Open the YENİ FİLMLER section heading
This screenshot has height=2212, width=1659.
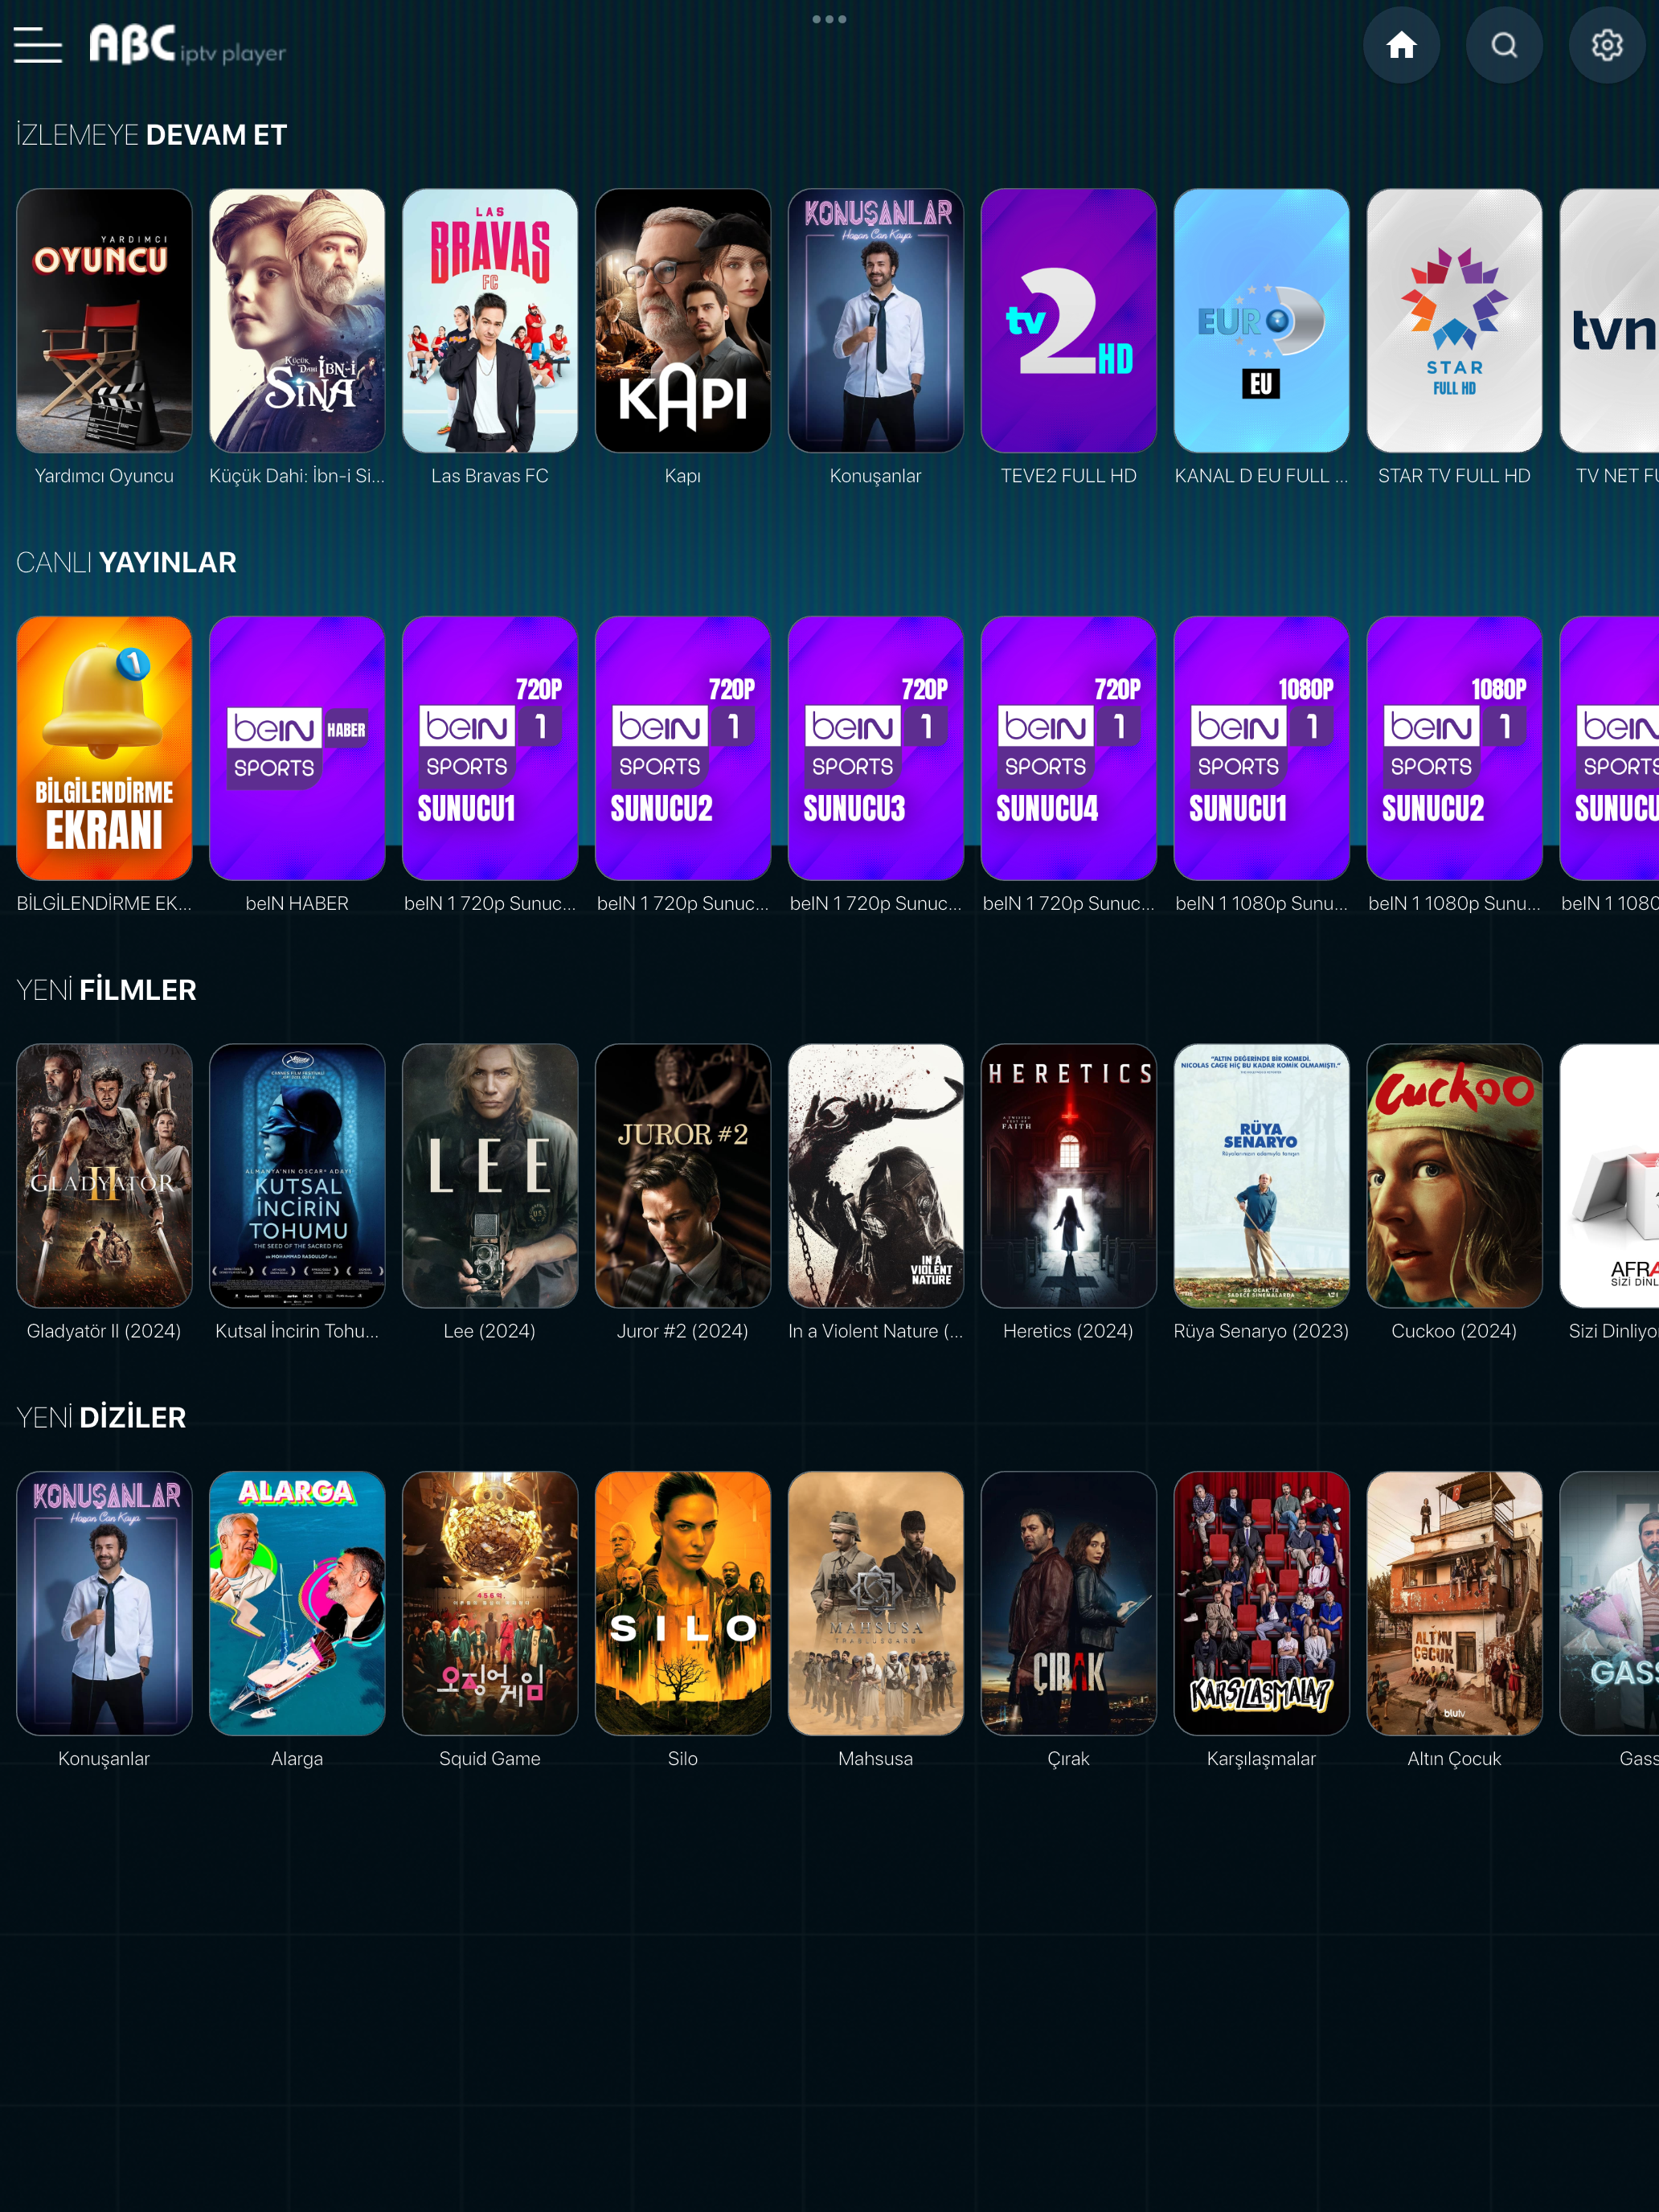click(x=107, y=990)
